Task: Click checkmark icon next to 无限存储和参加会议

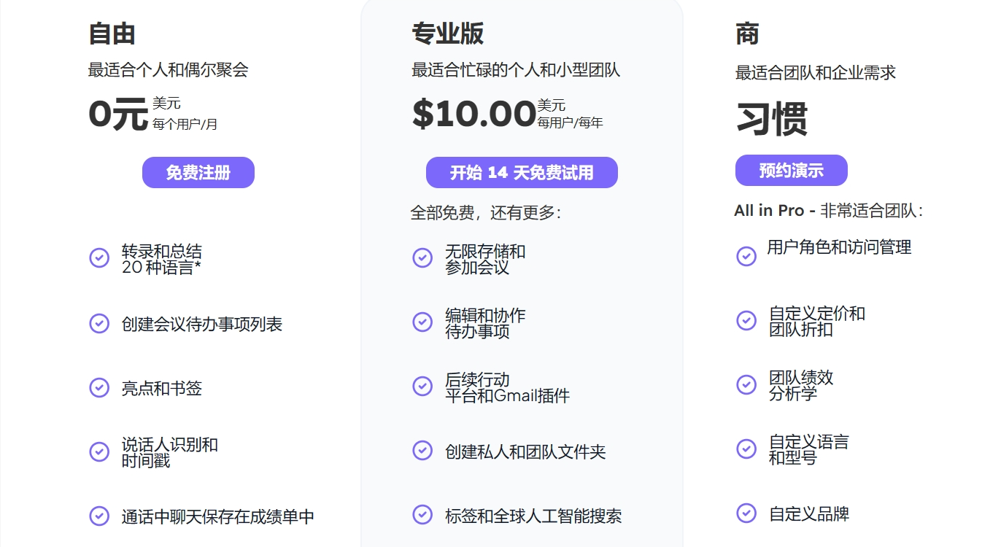Action: click(x=422, y=257)
